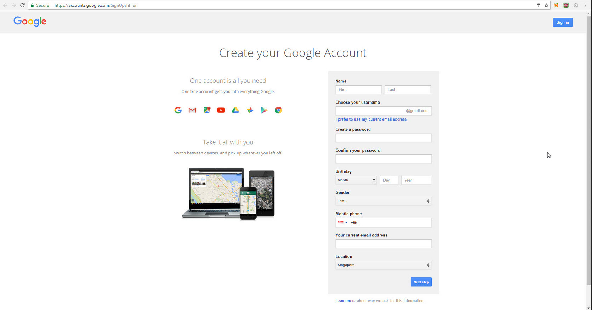Image resolution: width=592 pixels, height=310 pixels.
Task: Open the birthday Month dropdown
Action: coord(356,180)
